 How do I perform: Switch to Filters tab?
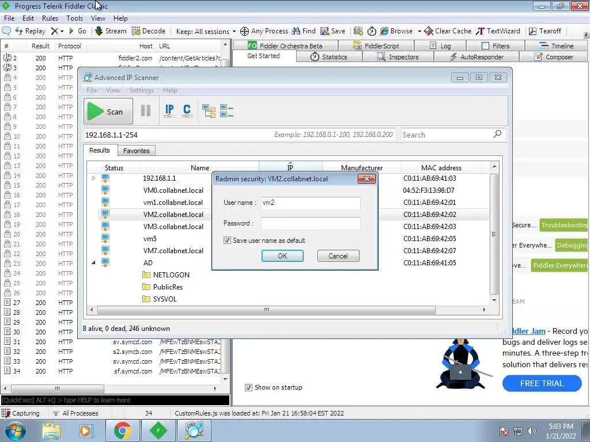(x=496, y=45)
